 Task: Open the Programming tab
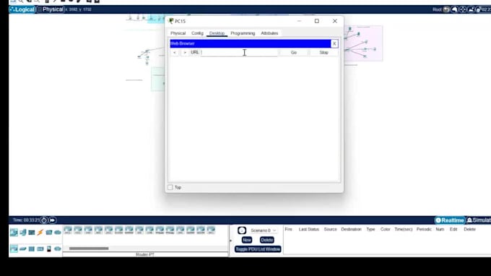243,33
